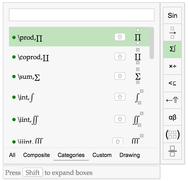Toggle shift expand button for \sum
The image size is (188, 181).
120,76
